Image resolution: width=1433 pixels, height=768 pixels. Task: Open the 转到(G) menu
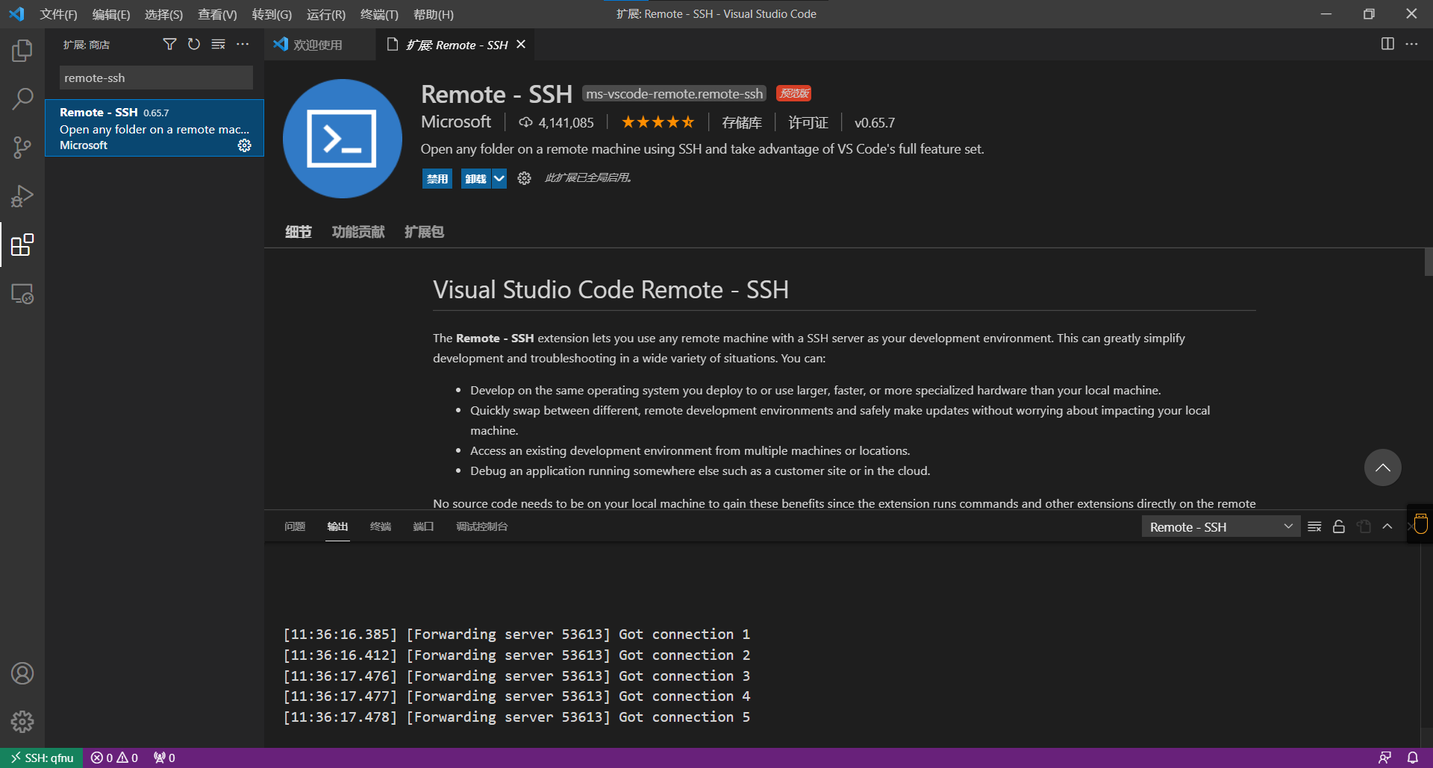coord(272,14)
